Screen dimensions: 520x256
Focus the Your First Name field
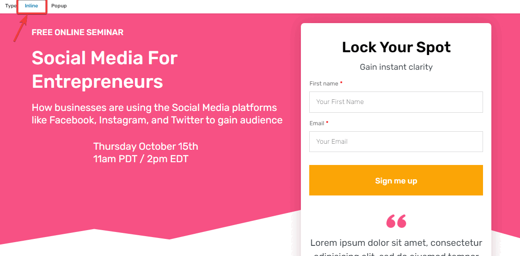point(396,102)
